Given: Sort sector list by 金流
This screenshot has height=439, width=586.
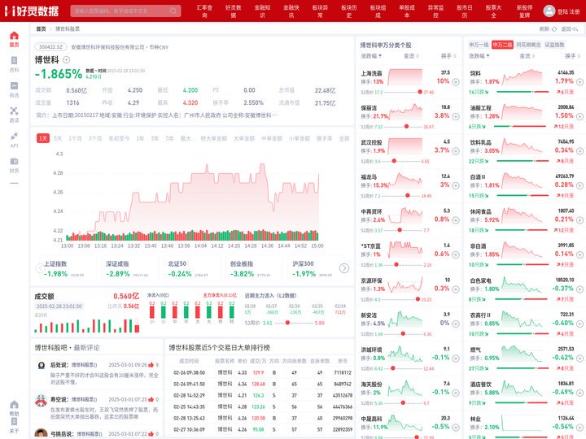Looking at the screenshot, I should pos(527,56).
